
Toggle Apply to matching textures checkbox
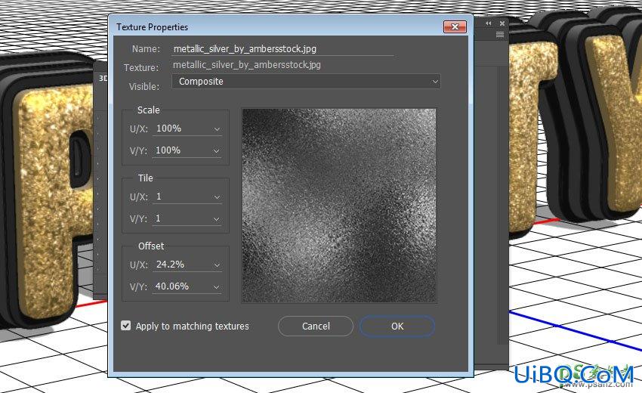(x=125, y=326)
